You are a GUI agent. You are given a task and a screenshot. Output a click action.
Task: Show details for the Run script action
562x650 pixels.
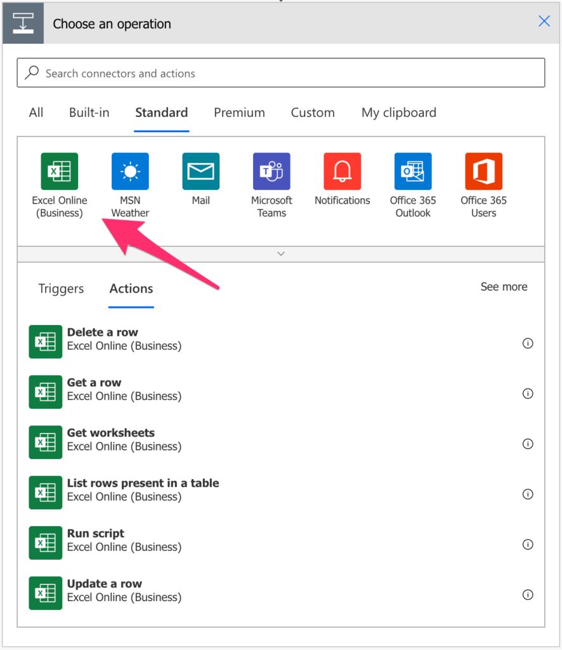click(528, 544)
